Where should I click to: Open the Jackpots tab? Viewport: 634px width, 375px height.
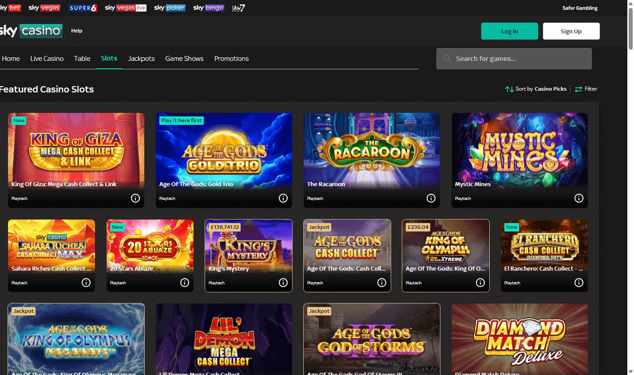coord(141,59)
